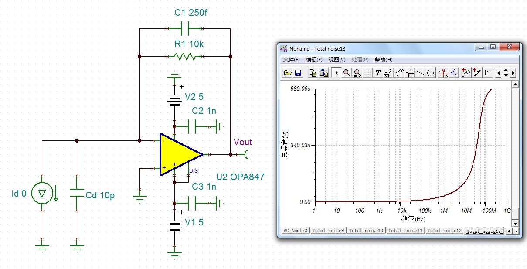This screenshot has width=527, height=269.
Task: Select the C3 1n capacitor
Action: pos(192,203)
